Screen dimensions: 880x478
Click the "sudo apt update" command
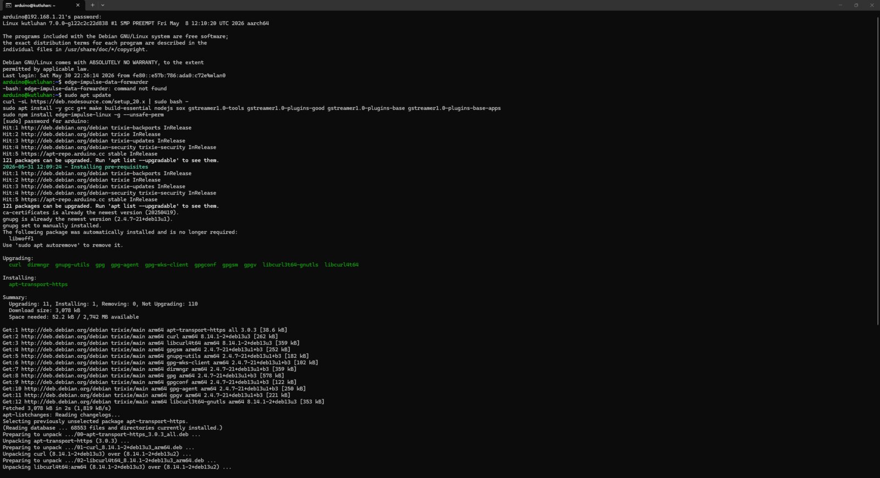[x=87, y=95]
